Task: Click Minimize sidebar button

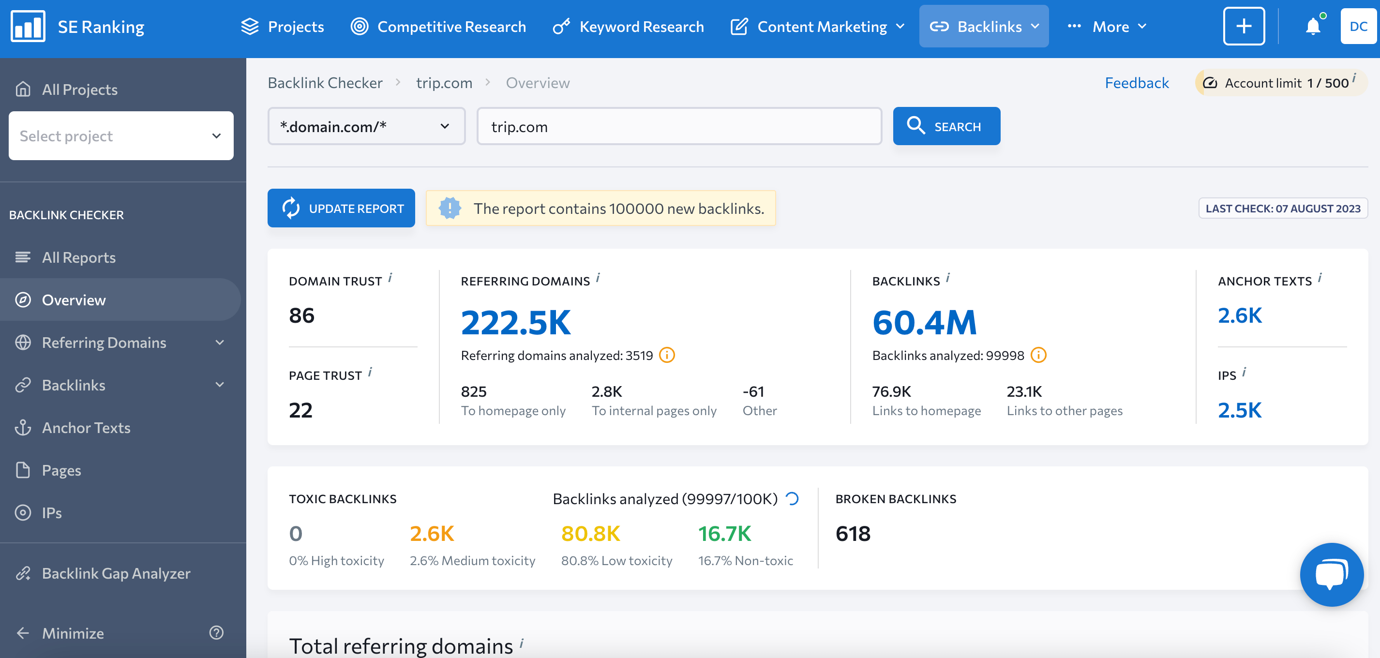Action: pos(73,633)
